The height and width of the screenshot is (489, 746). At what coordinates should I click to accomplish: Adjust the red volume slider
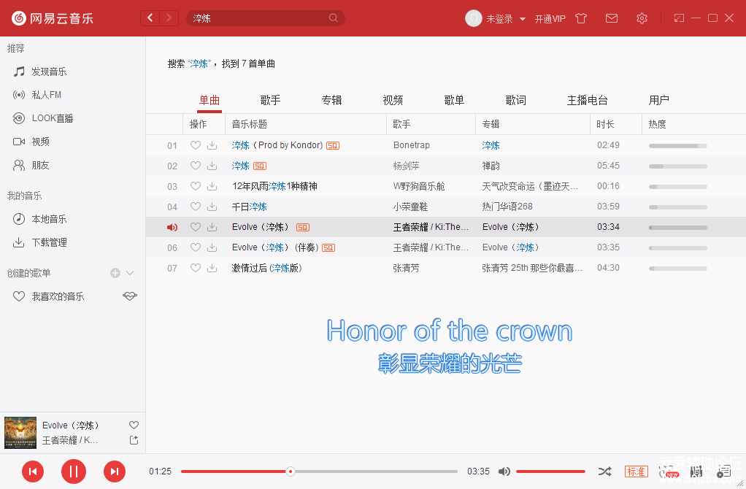click(x=550, y=471)
